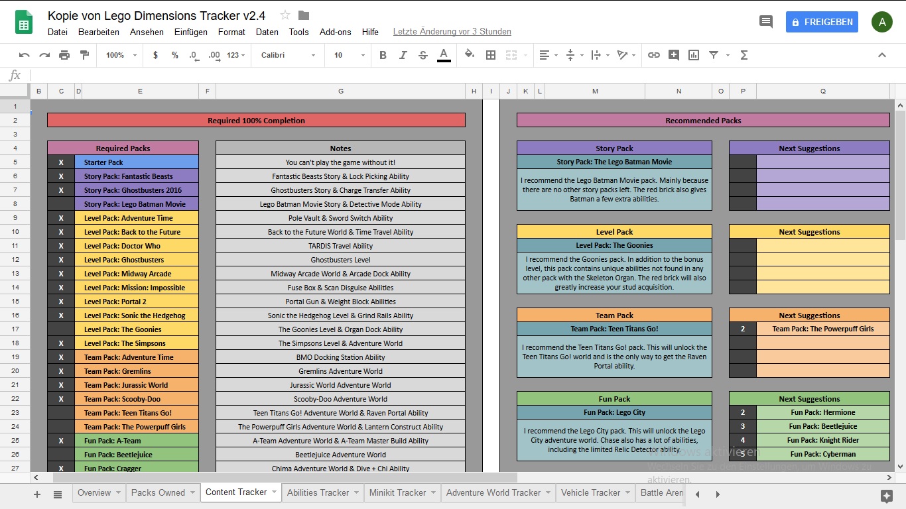Star the document

(285, 15)
